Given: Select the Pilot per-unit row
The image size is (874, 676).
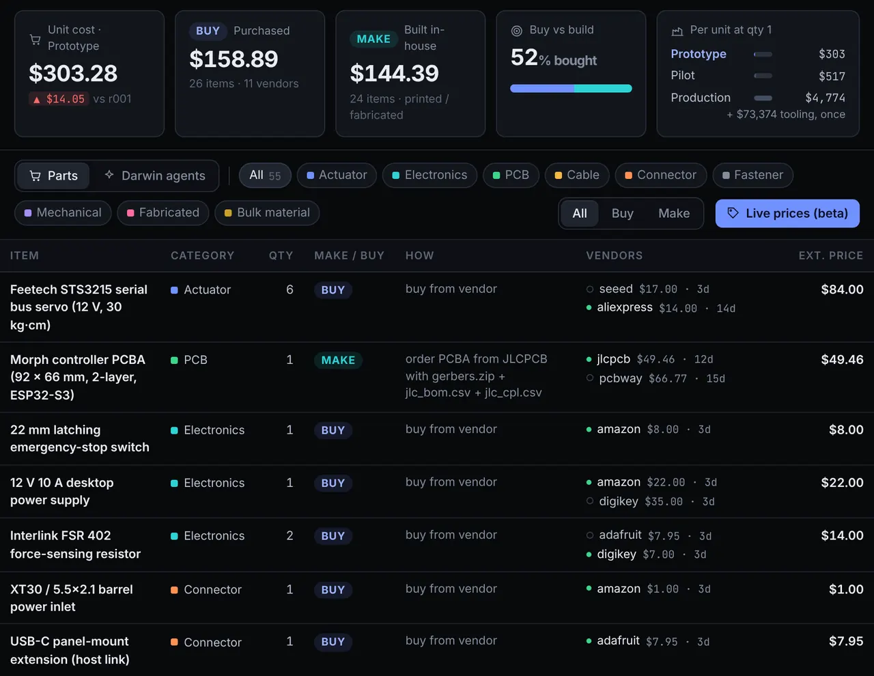Looking at the screenshot, I should tap(758, 76).
